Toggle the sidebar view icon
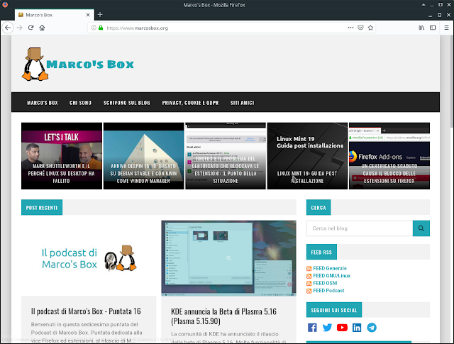The image size is (454, 344). click(433, 28)
